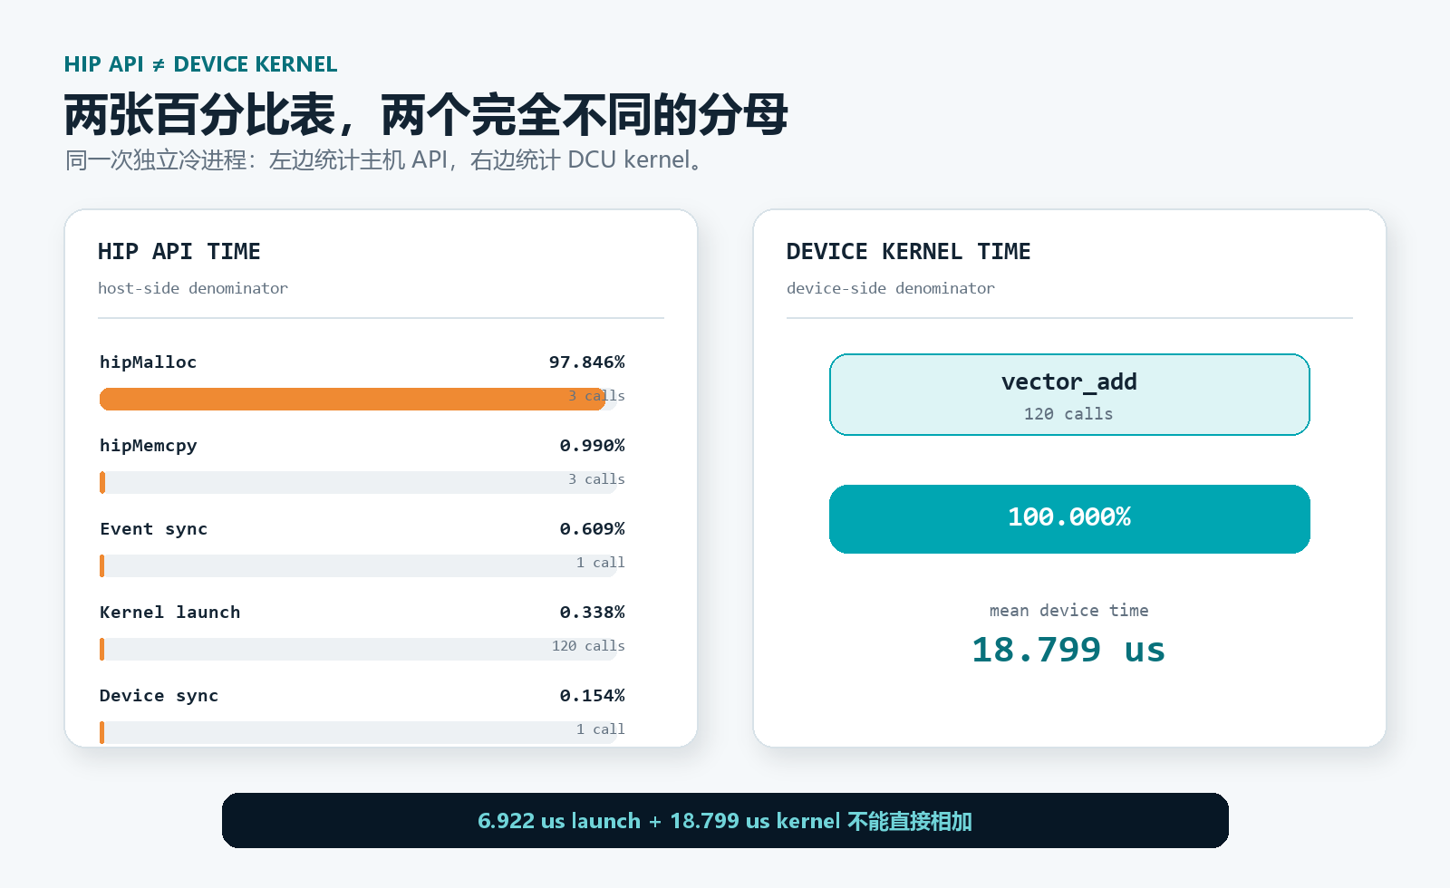Click the '120 calls' label under Kernel launch
The width and height of the screenshot is (1450, 888).
tap(588, 645)
